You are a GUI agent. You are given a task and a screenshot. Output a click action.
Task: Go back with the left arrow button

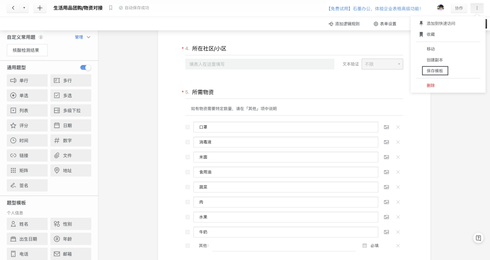point(13,8)
